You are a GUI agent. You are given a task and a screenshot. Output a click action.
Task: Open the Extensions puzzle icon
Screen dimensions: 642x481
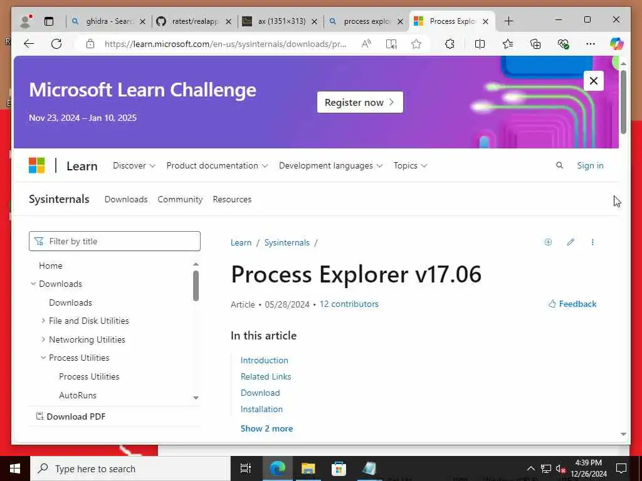[x=450, y=44]
